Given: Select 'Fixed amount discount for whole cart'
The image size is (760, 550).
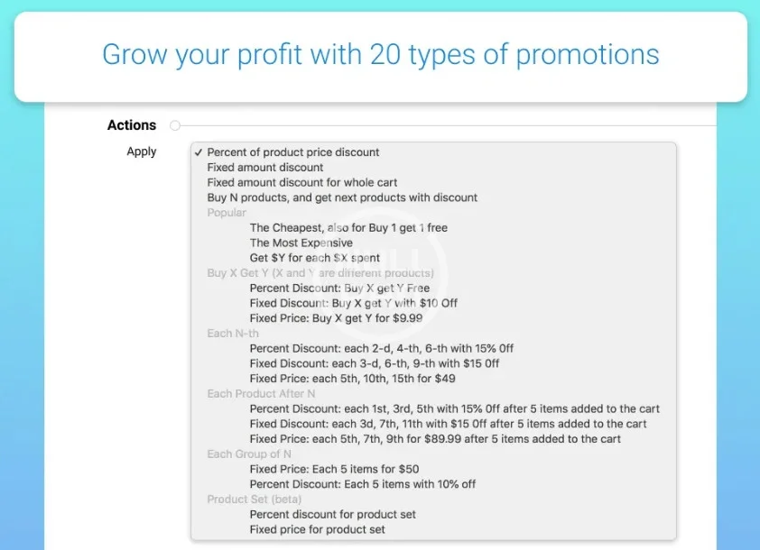Looking at the screenshot, I should pyautogui.click(x=302, y=182).
